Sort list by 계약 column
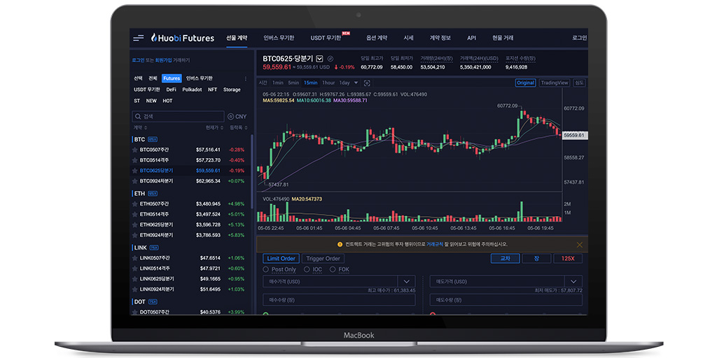The image size is (717, 358). pyautogui.click(x=139, y=128)
